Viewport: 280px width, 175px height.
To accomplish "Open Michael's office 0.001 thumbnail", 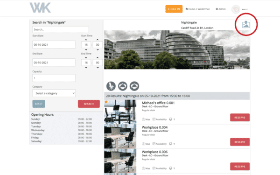I will pos(120,112).
